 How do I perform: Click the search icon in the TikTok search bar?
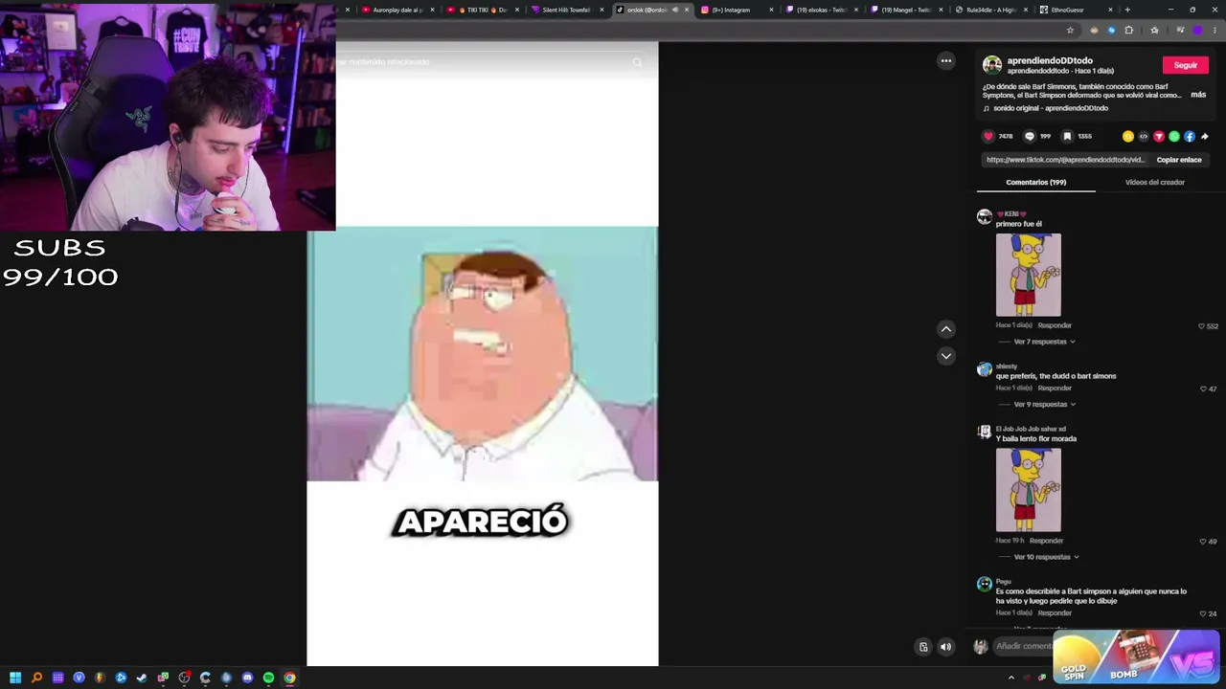(637, 62)
